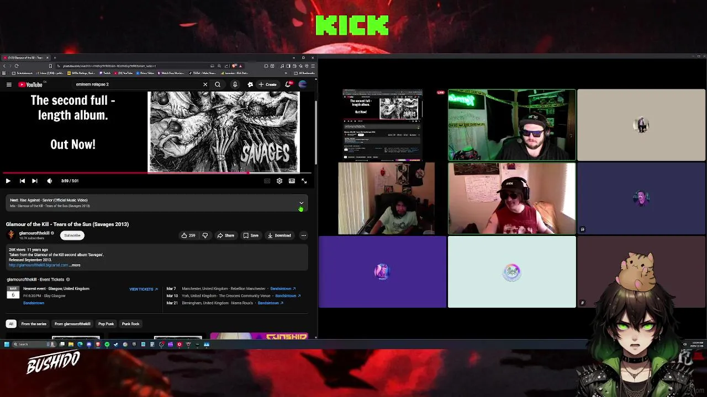The image size is (707, 397).
Task: Open more actions three-dot menu
Action: [303, 235]
